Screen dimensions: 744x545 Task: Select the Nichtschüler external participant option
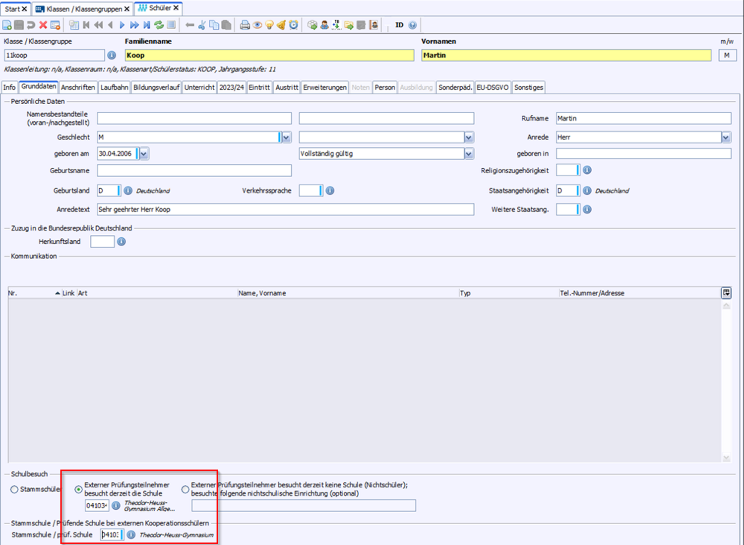(x=185, y=489)
